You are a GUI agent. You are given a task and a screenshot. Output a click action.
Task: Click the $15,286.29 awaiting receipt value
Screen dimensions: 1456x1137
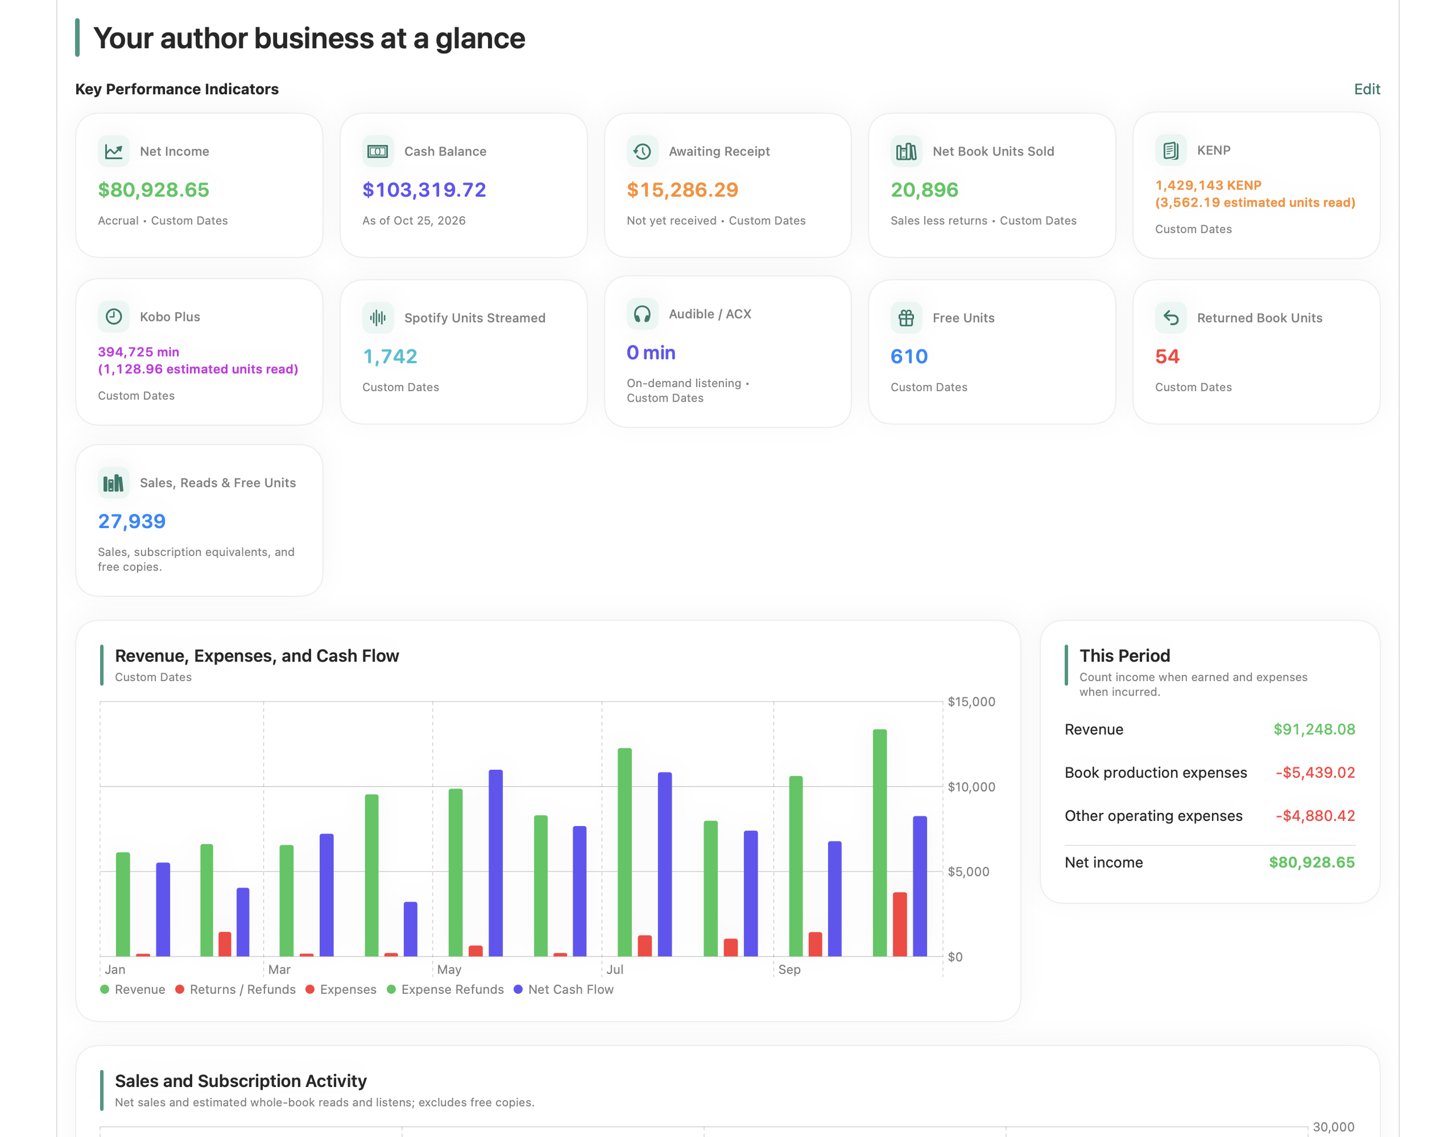pyautogui.click(x=683, y=190)
